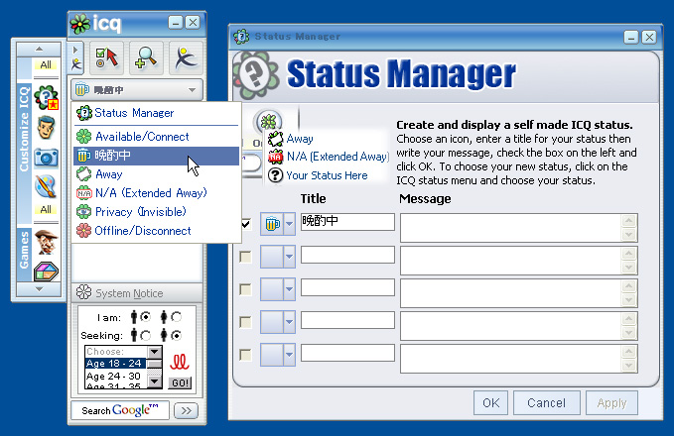Click the flower icon above preview status list
The image size is (674, 436).
(269, 122)
